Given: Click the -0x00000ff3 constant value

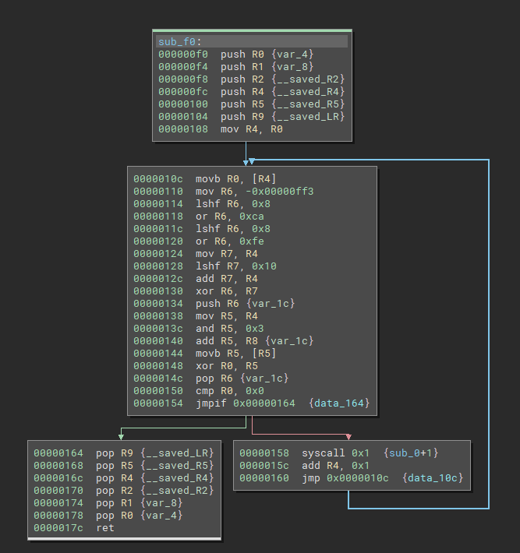Looking at the screenshot, I should (x=279, y=191).
